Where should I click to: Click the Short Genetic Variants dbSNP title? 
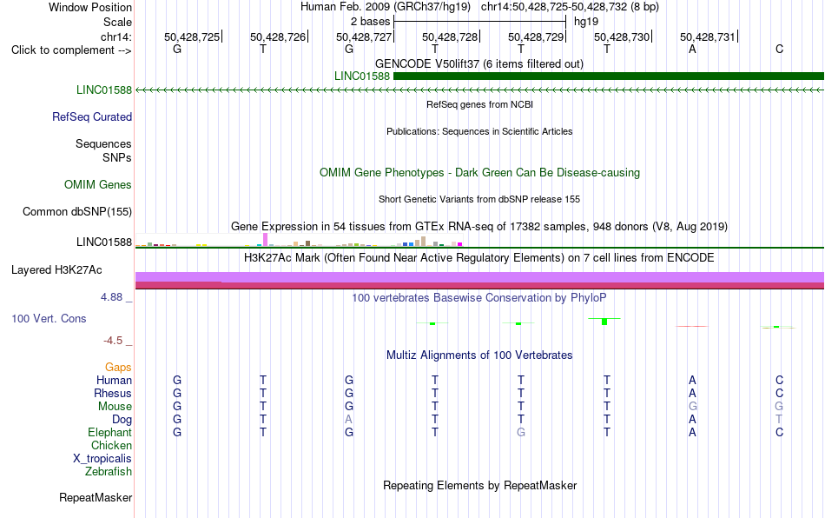[478, 200]
